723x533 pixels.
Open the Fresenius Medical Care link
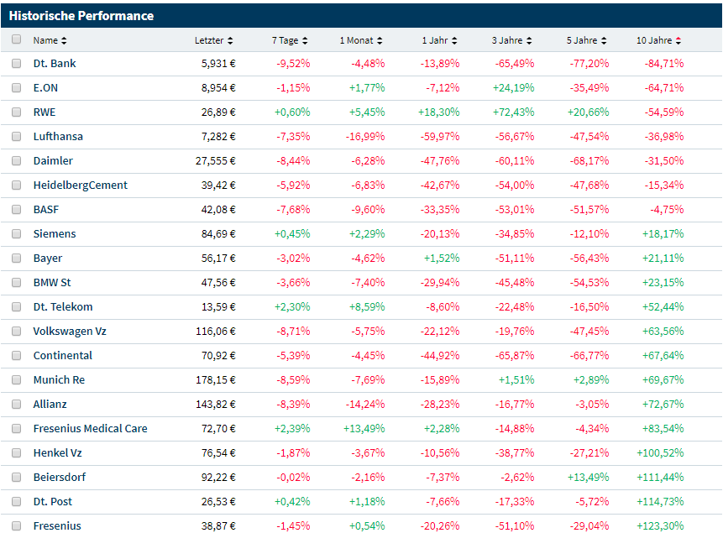pyautogui.click(x=90, y=428)
